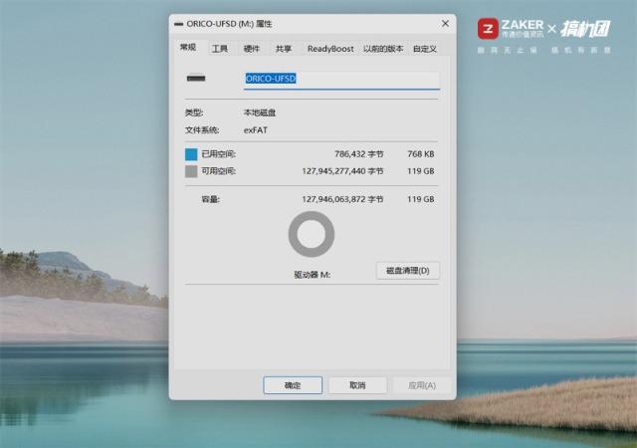Close the properties dialog window

[445, 24]
